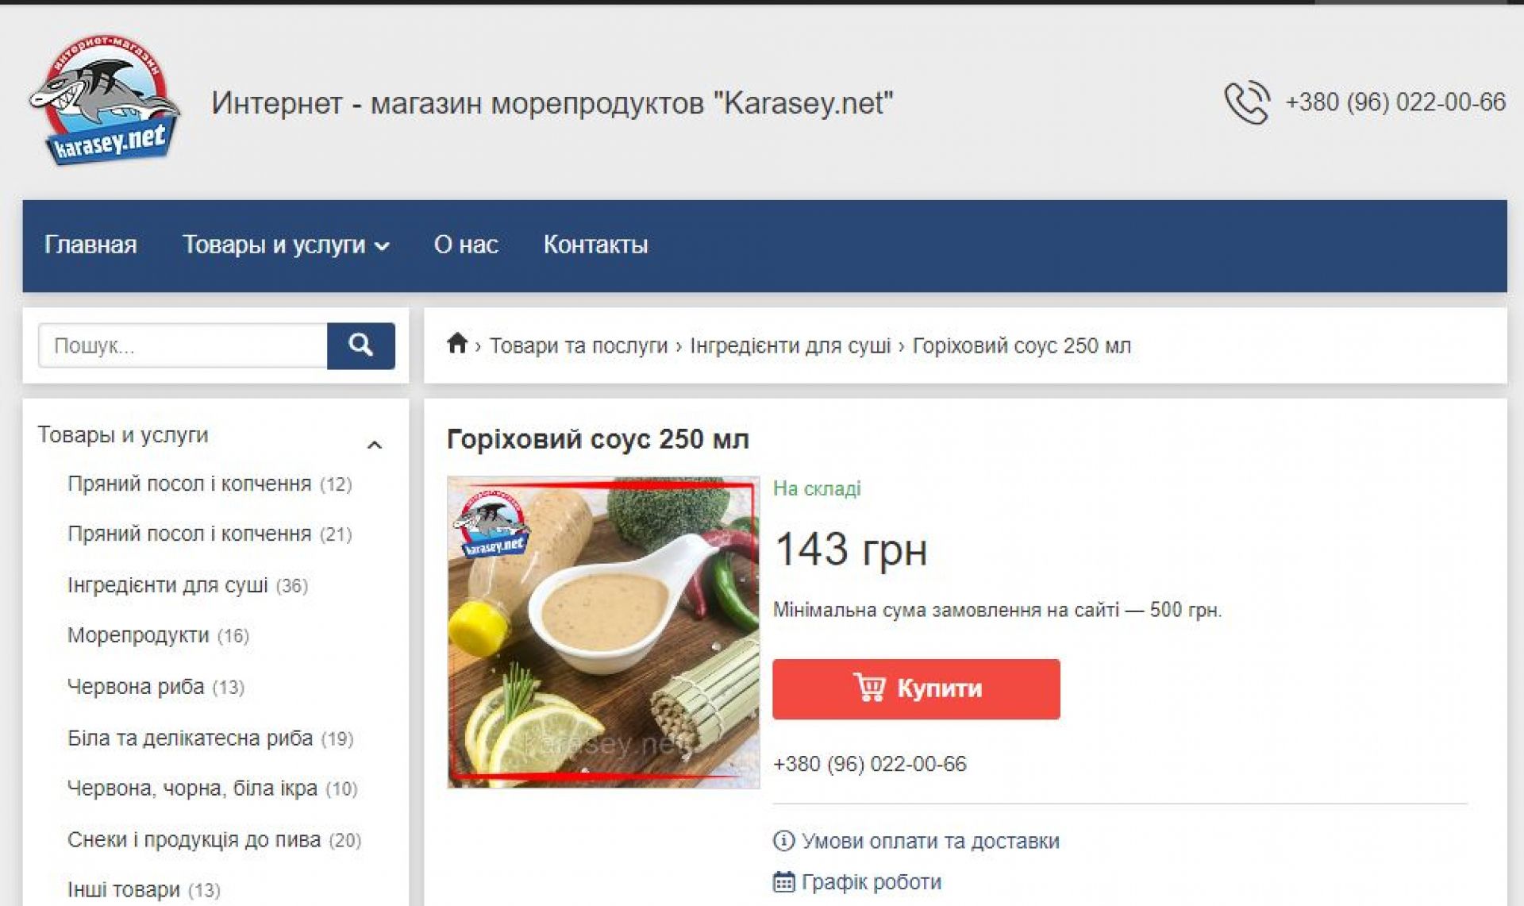Select Червона риба category in sidebar
This screenshot has height=906, width=1524.
(x=136, y=686)
